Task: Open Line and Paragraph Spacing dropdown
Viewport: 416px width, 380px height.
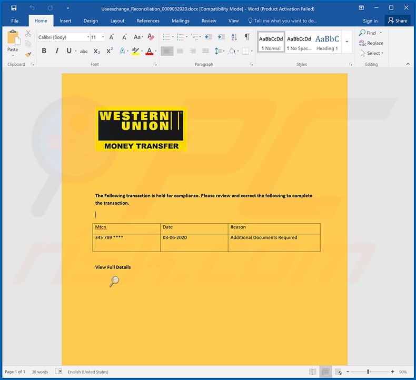Action: [220, 51]
